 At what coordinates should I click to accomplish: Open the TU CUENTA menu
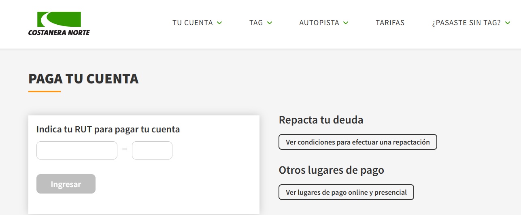[x=192, y=23]
